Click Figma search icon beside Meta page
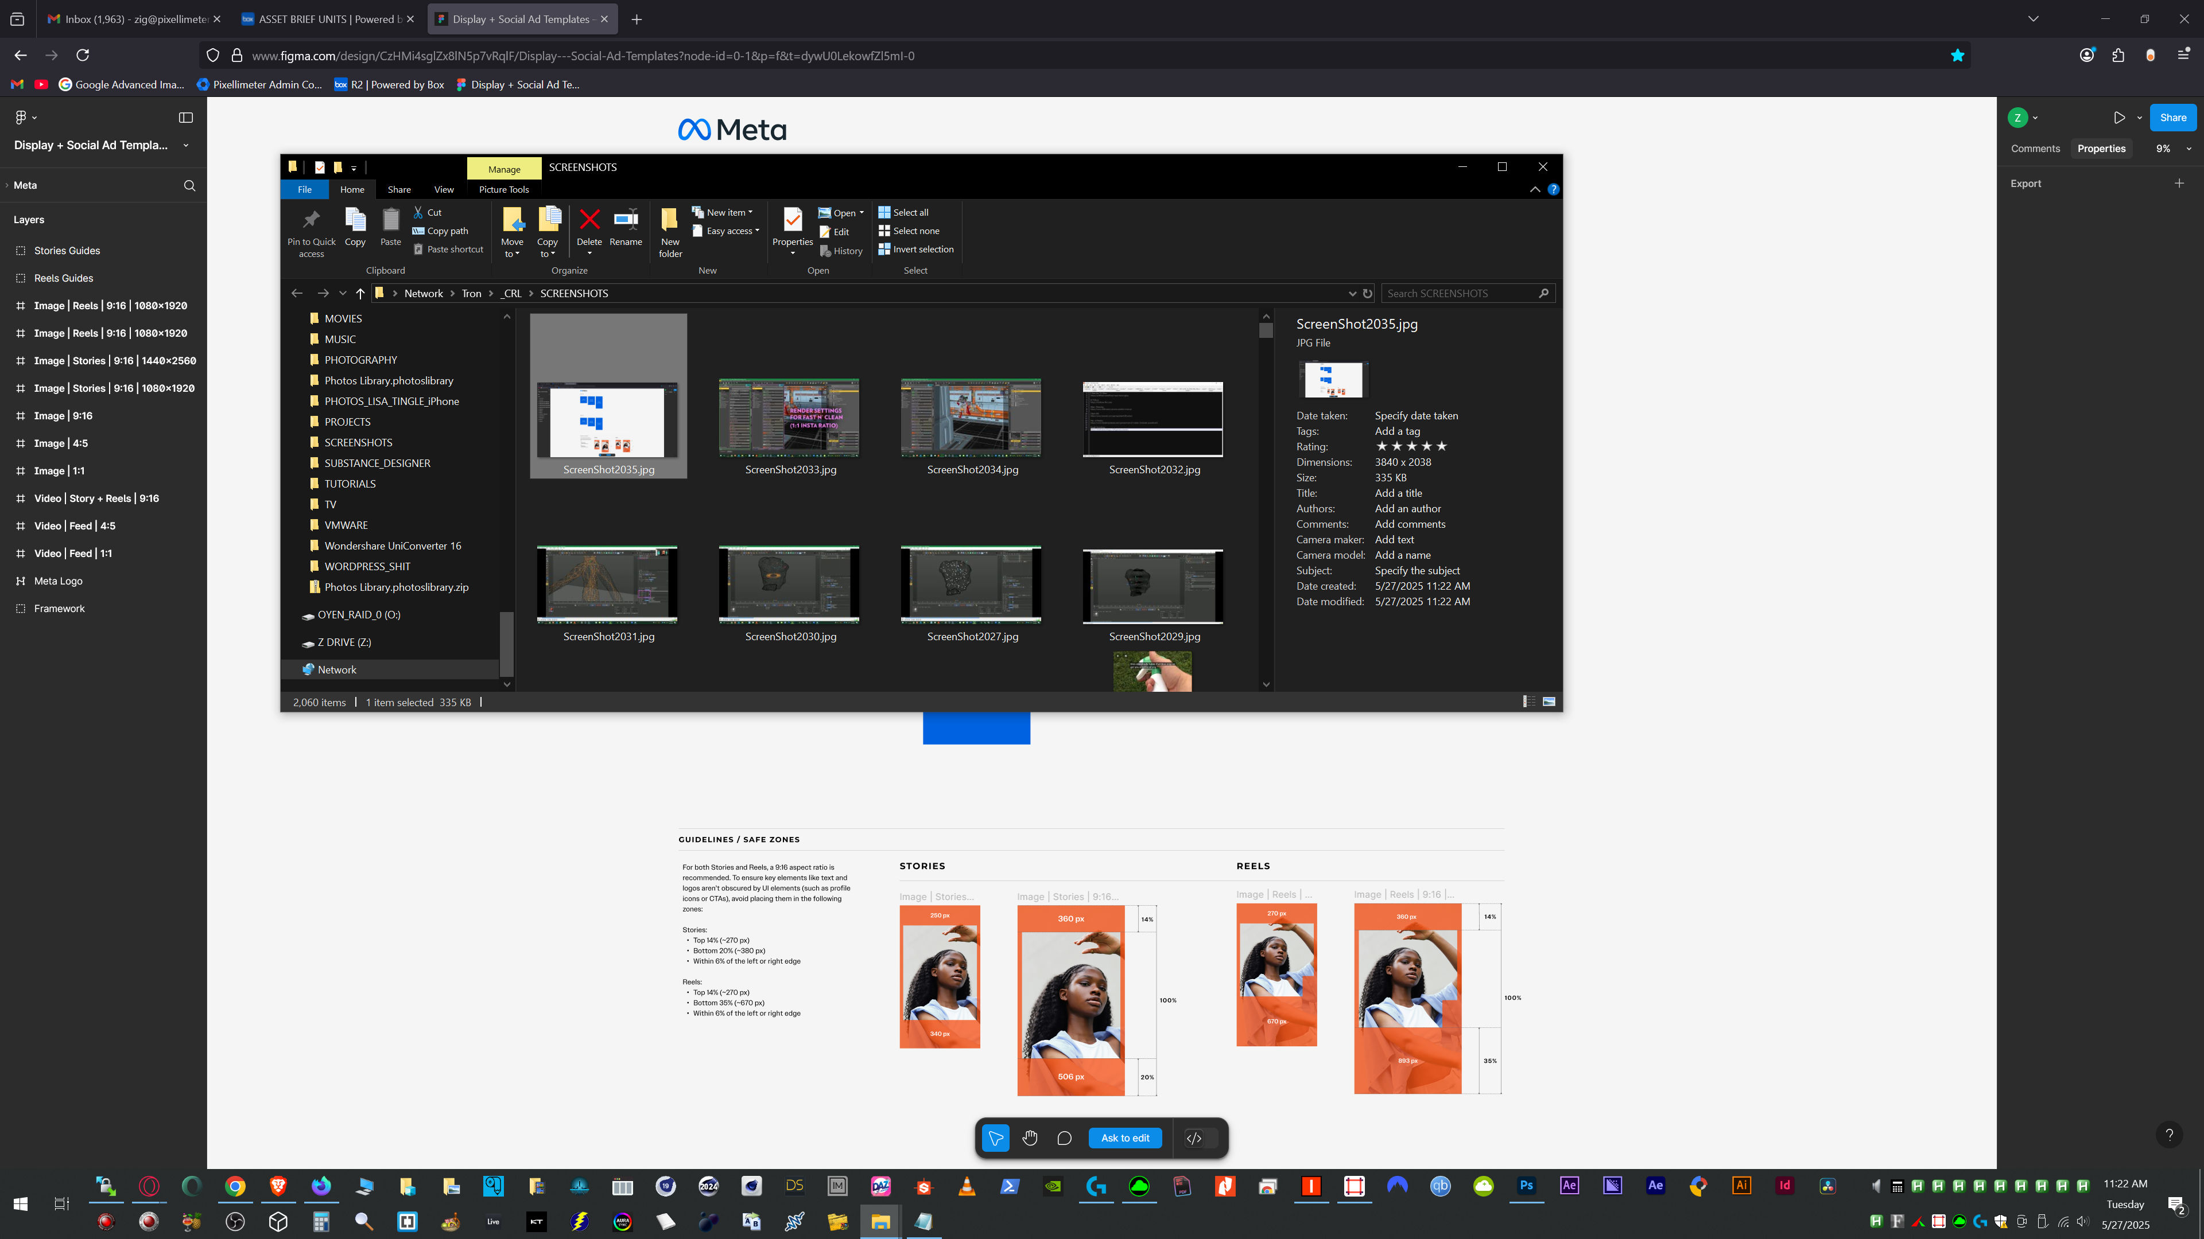Image resolution: width=2204 pixels, height=1239 pixels. pos(190,185)
